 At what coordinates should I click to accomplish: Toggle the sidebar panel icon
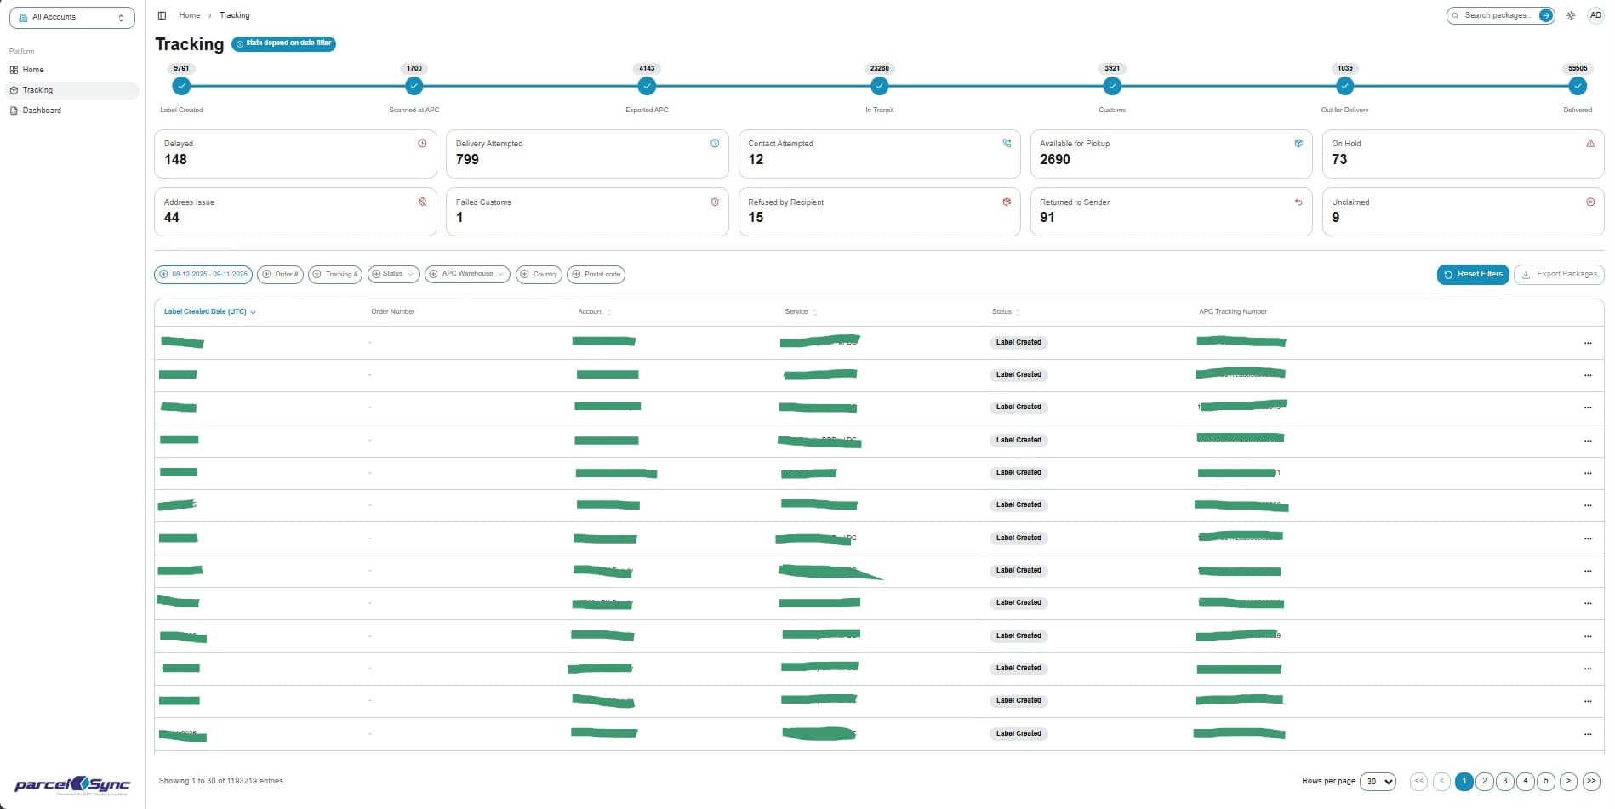pos(162,15)
